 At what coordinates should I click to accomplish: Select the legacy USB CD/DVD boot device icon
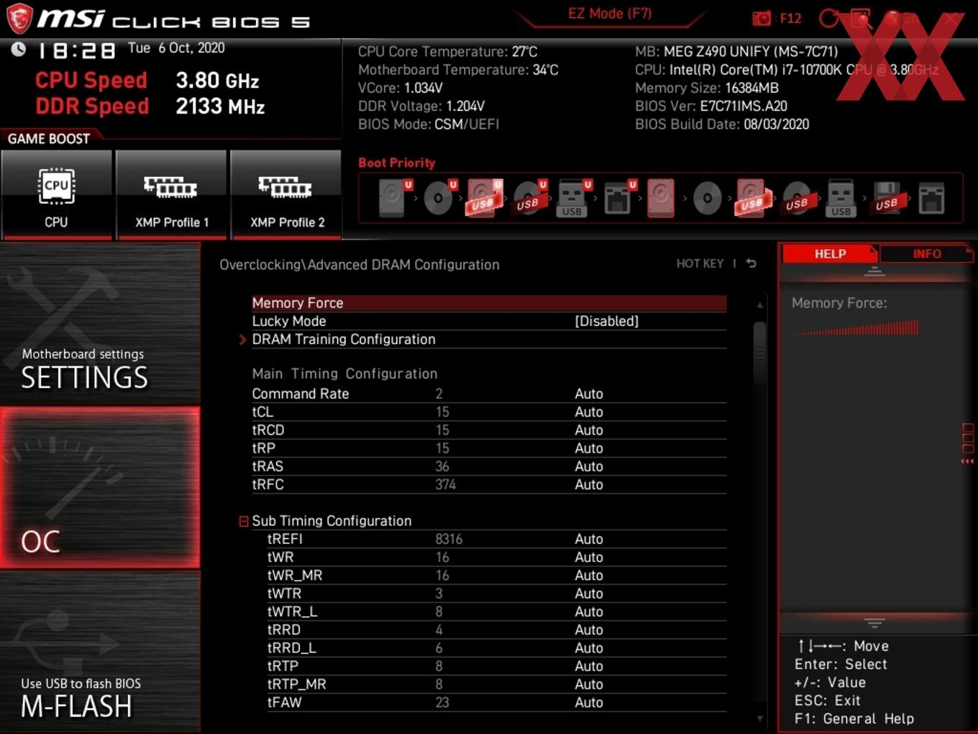(x=798, y=198)
